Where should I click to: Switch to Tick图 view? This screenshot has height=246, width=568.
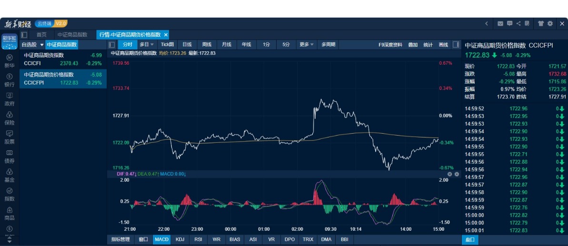(x=168, y=45)
